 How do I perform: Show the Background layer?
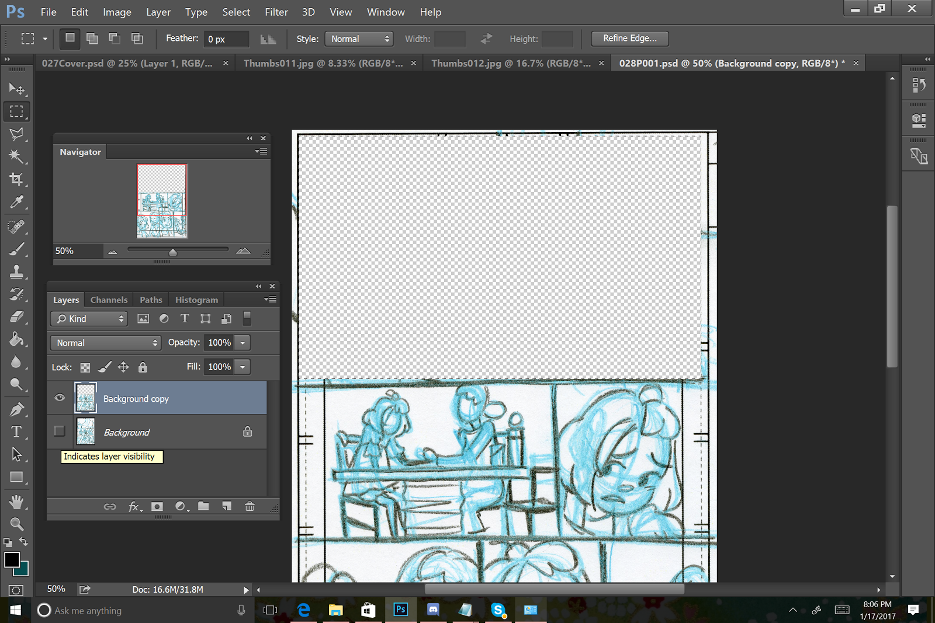click(60, 431)
